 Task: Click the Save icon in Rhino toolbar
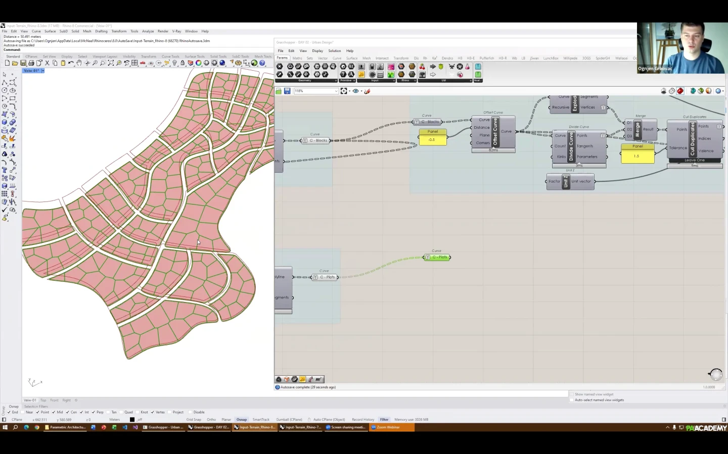click(x=23, y=63)
